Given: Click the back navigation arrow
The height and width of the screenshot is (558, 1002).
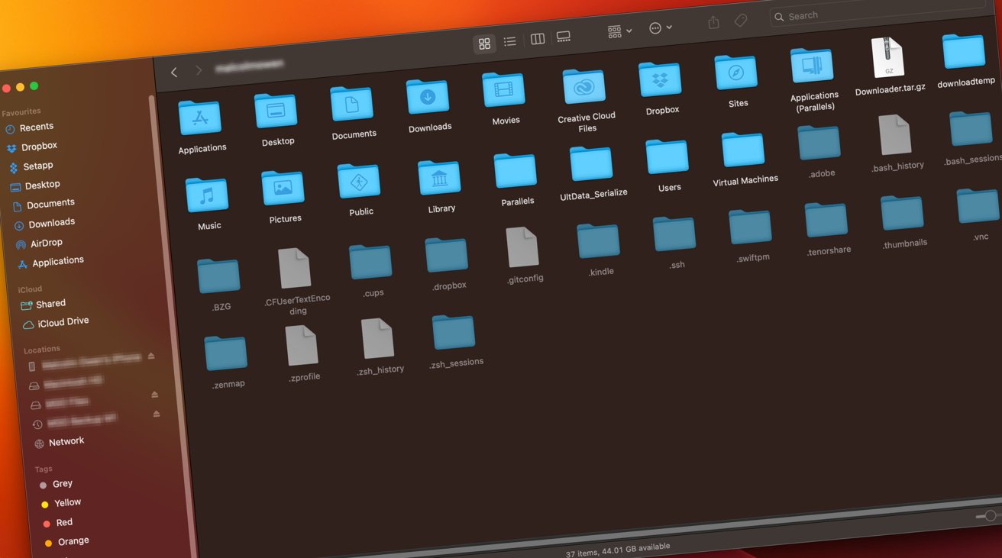Looking at the screenshot, I should point(173,72).
